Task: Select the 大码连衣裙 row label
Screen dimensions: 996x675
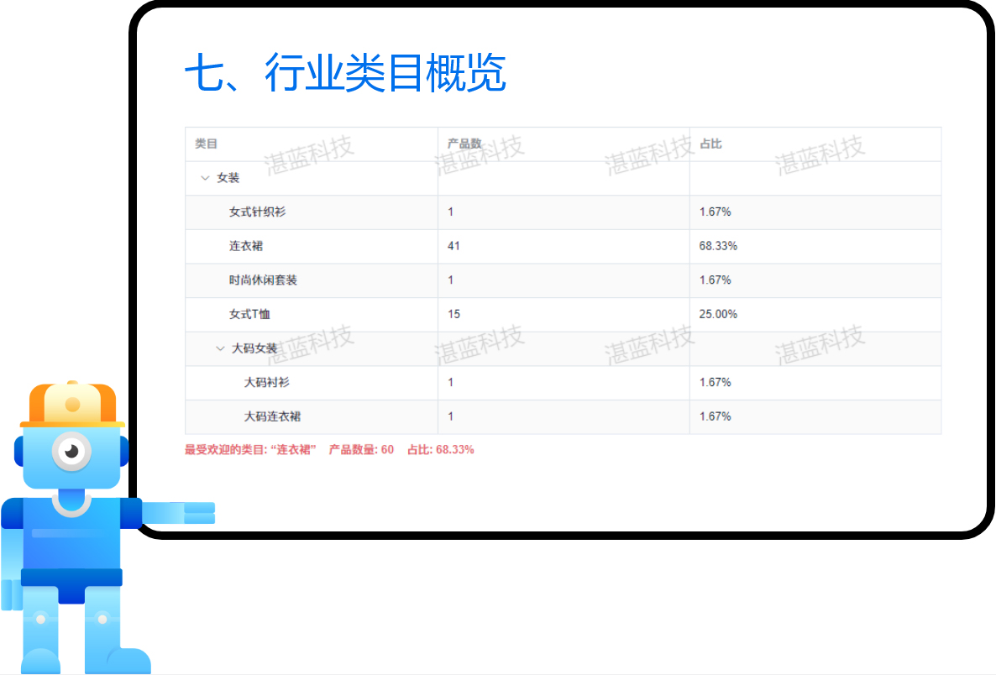Action: pos(272,416)
